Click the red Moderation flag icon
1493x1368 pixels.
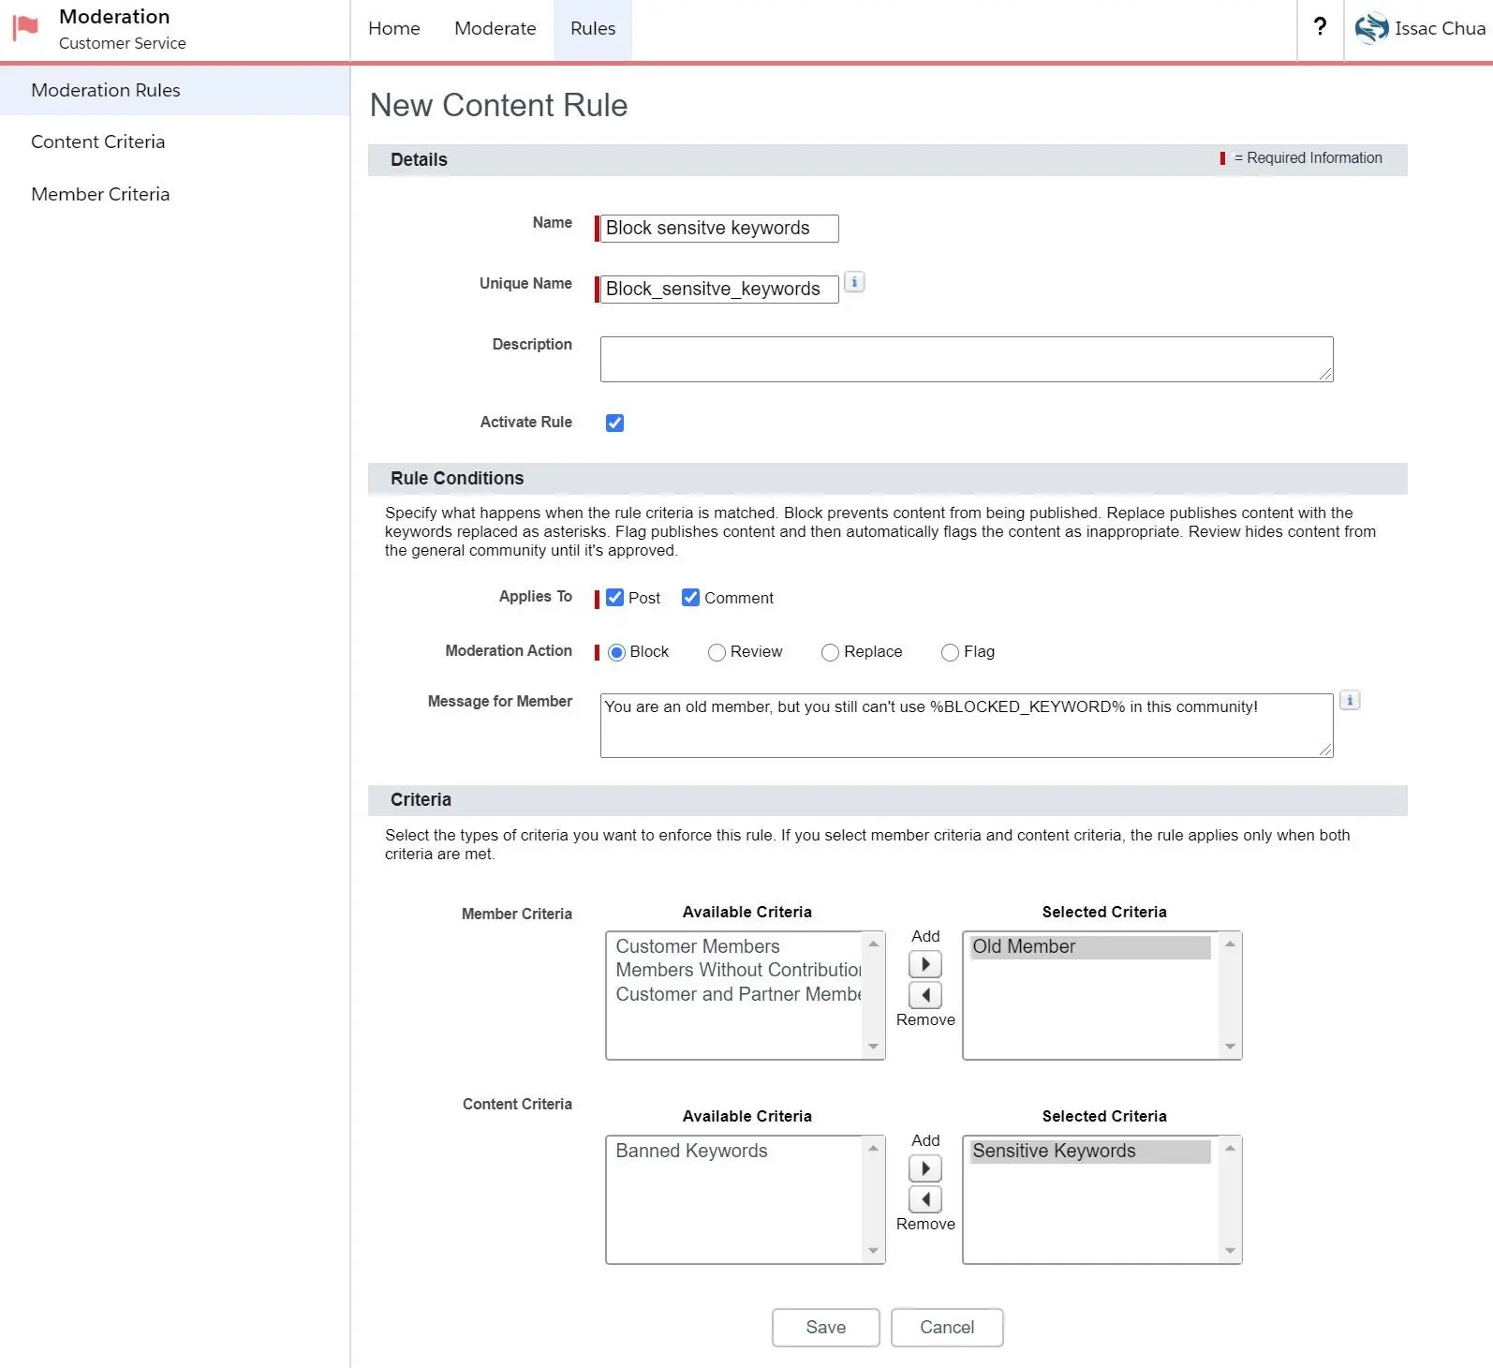[x=25, y=27]
